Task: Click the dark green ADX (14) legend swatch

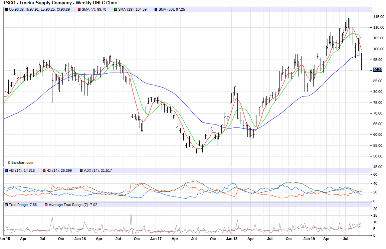Action: (81, 170)
